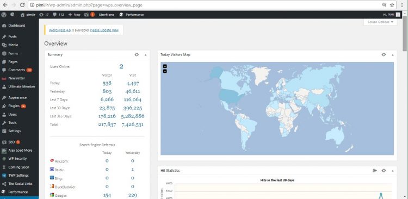Refresh the Today Visitors Map widget

pyautogui.click(x=384, y=54)
